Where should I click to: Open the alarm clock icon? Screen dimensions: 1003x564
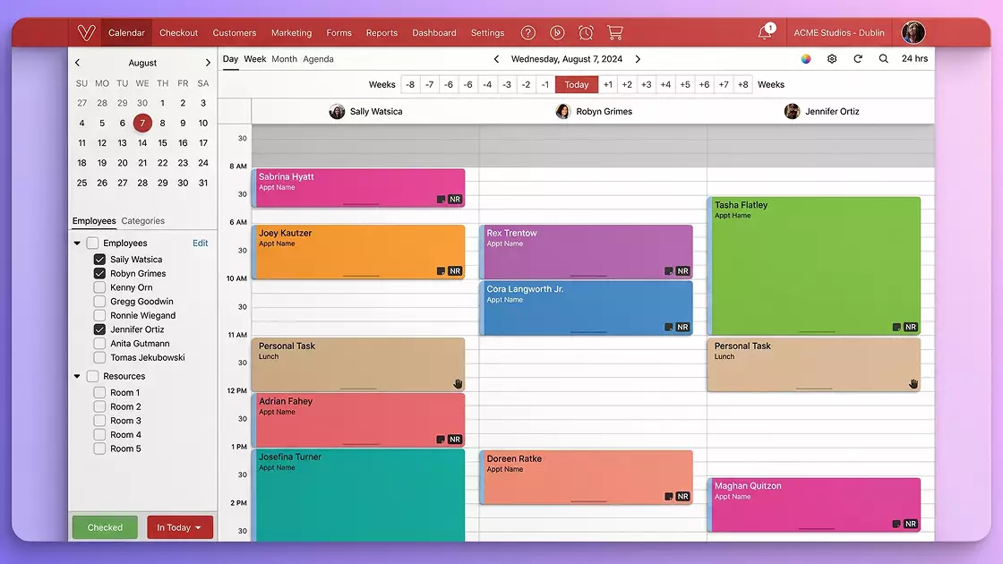[586, 32]
